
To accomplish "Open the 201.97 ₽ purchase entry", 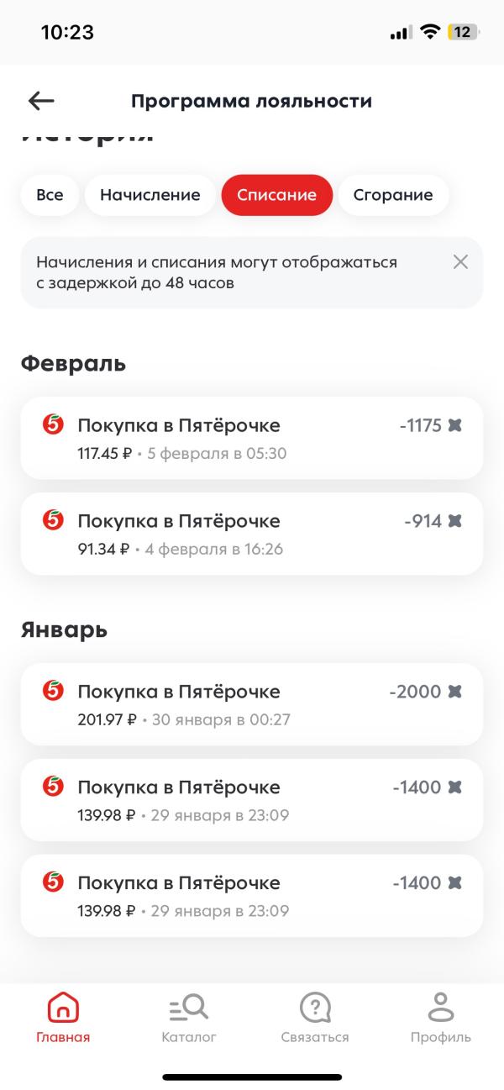I will click(252, 704).
